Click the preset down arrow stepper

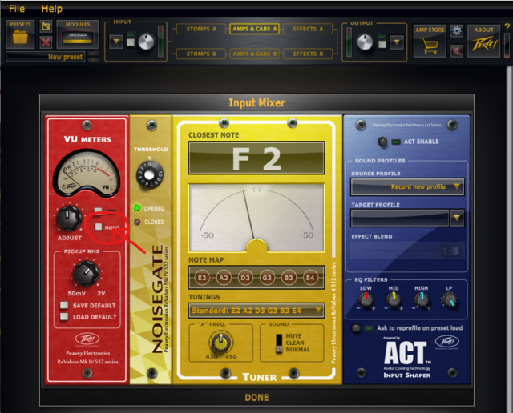[93, 60]
